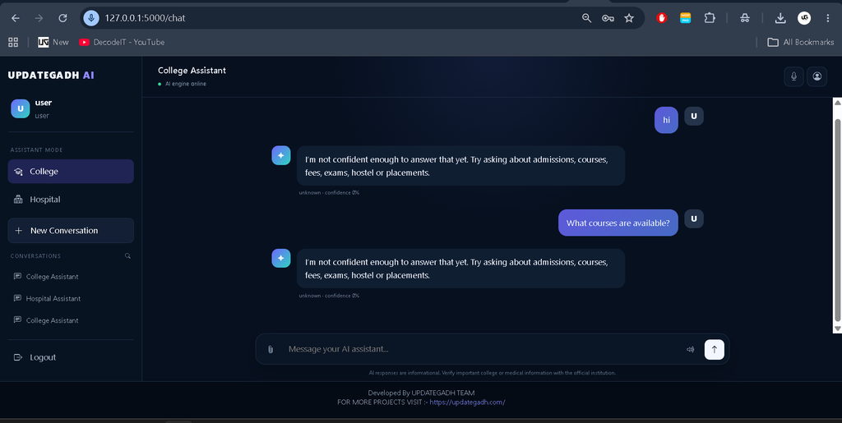Screen dimensions: 842x423
Task: Open the https://updategadh.com/ link
Action: (x=467, y=402)
